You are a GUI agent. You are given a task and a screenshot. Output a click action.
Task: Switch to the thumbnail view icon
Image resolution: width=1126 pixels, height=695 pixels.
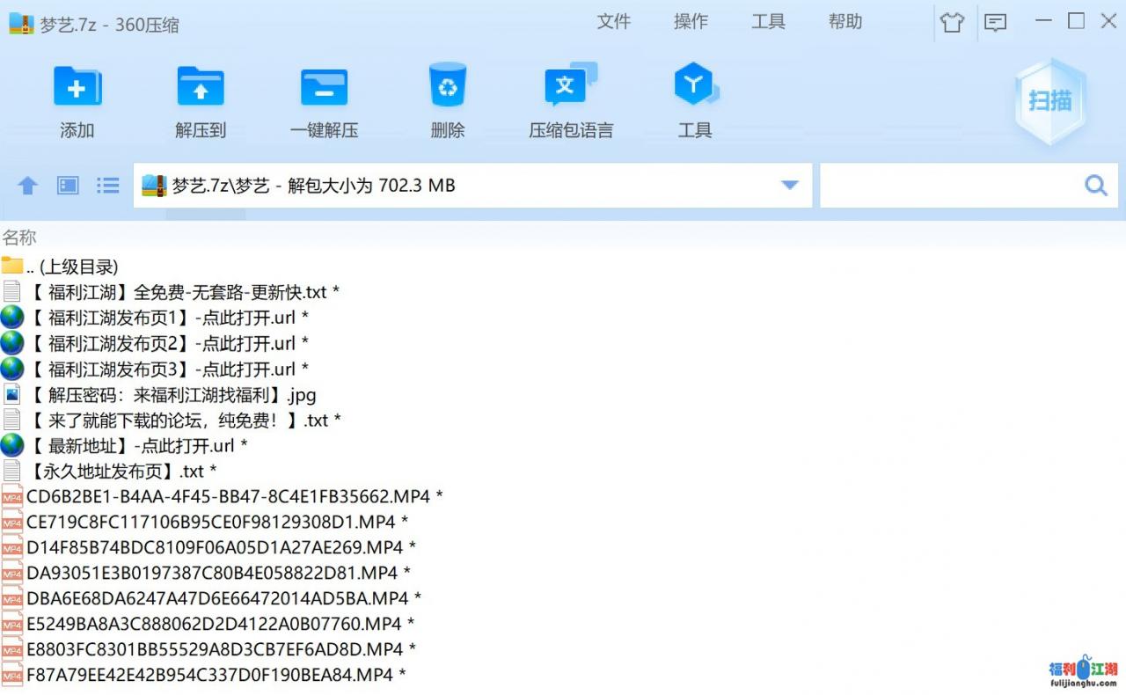[68, 186]
